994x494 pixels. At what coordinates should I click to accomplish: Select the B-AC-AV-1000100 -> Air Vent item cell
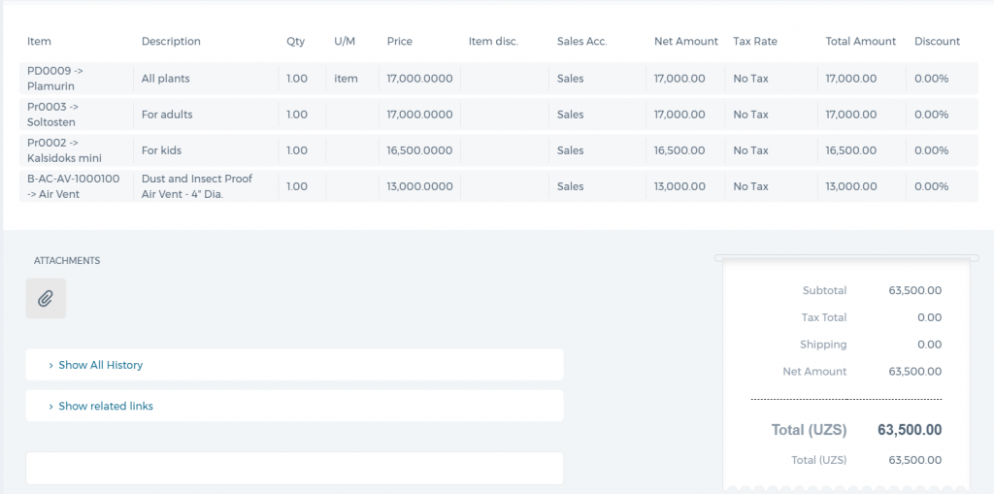pyautogui.click(x=77, y=186)
